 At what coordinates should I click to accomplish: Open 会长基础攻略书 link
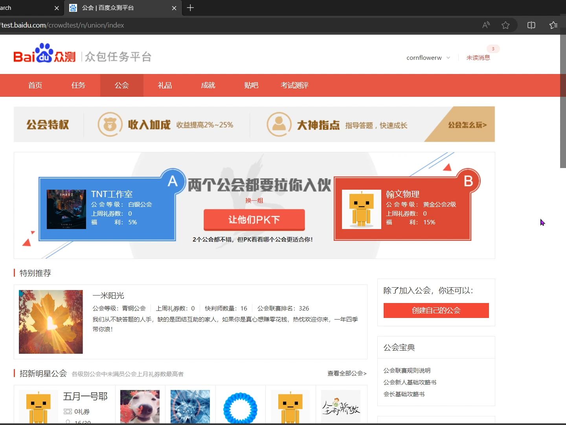pyautogui.click(x=404, y=394)
